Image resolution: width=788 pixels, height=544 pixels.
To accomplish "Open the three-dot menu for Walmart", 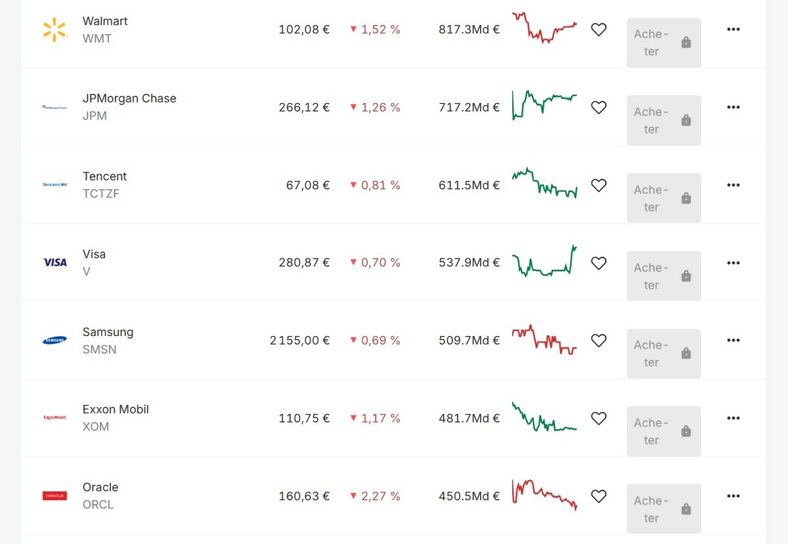I will [733, 30].
